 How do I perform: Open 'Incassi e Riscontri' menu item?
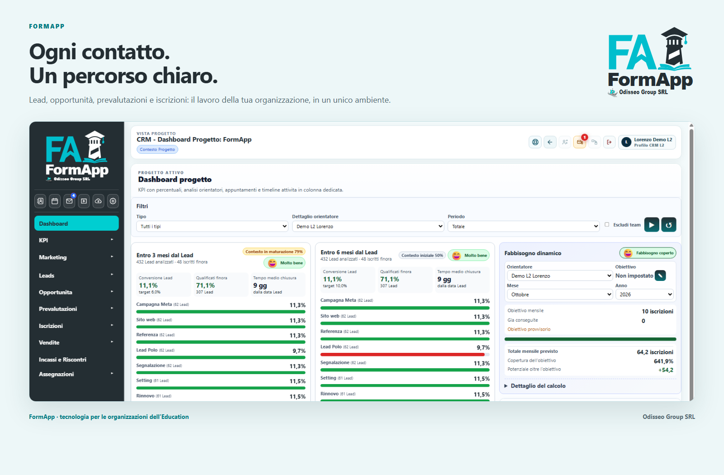pos(76,360)
